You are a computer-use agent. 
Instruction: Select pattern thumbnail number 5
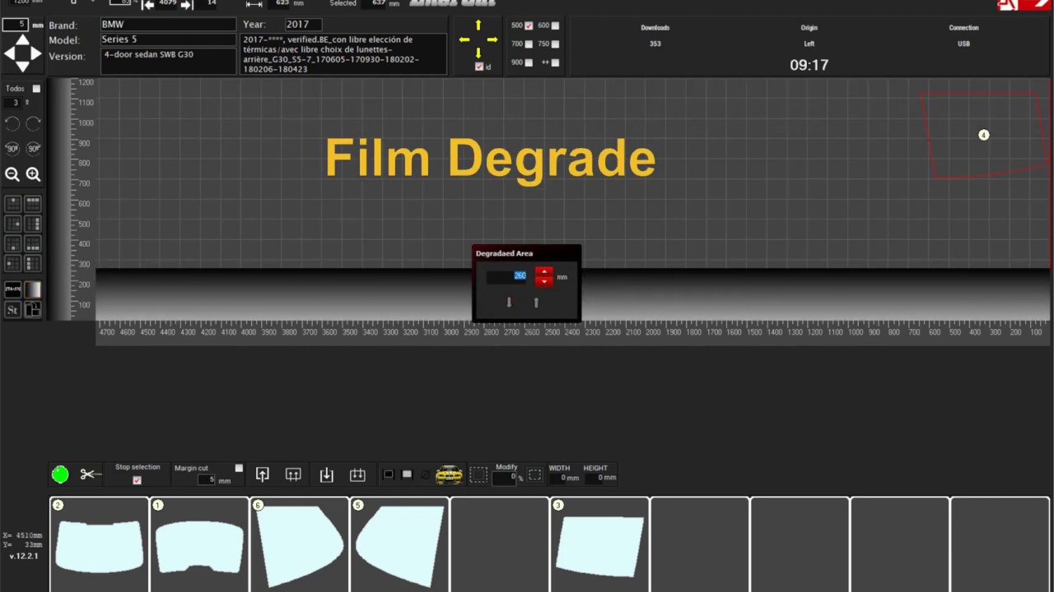[x=399, y=544]
